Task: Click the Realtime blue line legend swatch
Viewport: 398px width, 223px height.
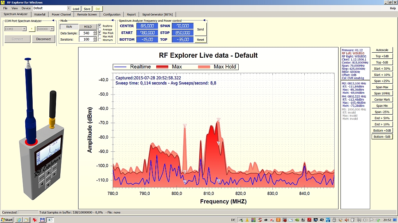Action: [120, 67]
